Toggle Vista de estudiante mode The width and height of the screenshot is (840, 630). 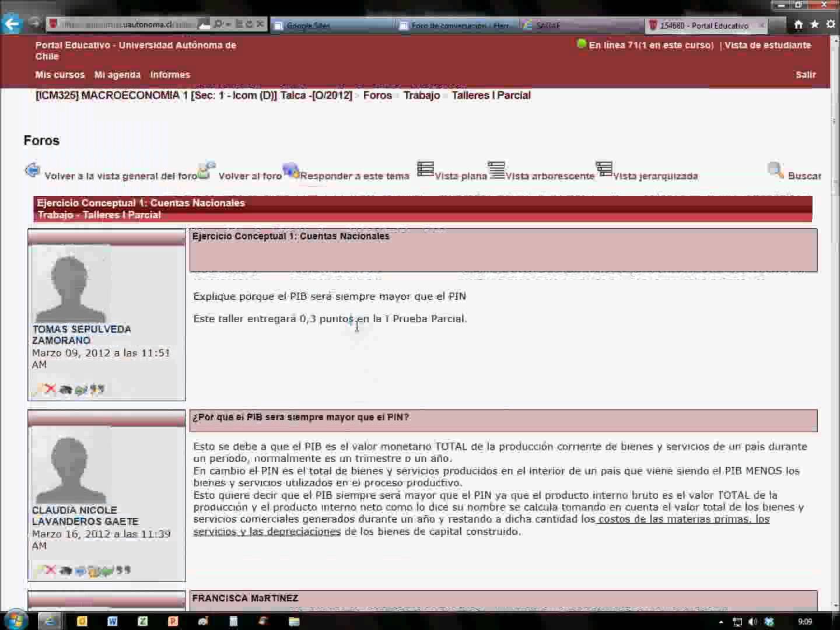(767, 45)
